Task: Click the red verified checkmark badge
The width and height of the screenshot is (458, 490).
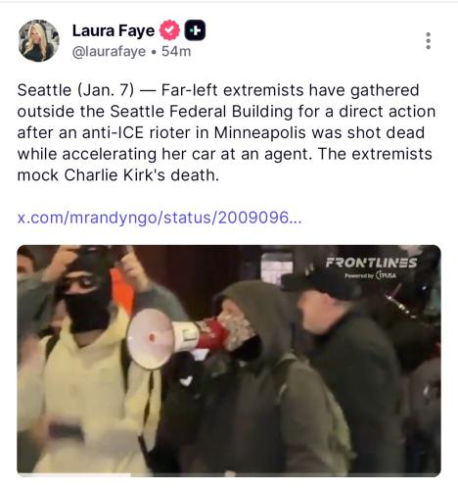Action: [169, 30]
